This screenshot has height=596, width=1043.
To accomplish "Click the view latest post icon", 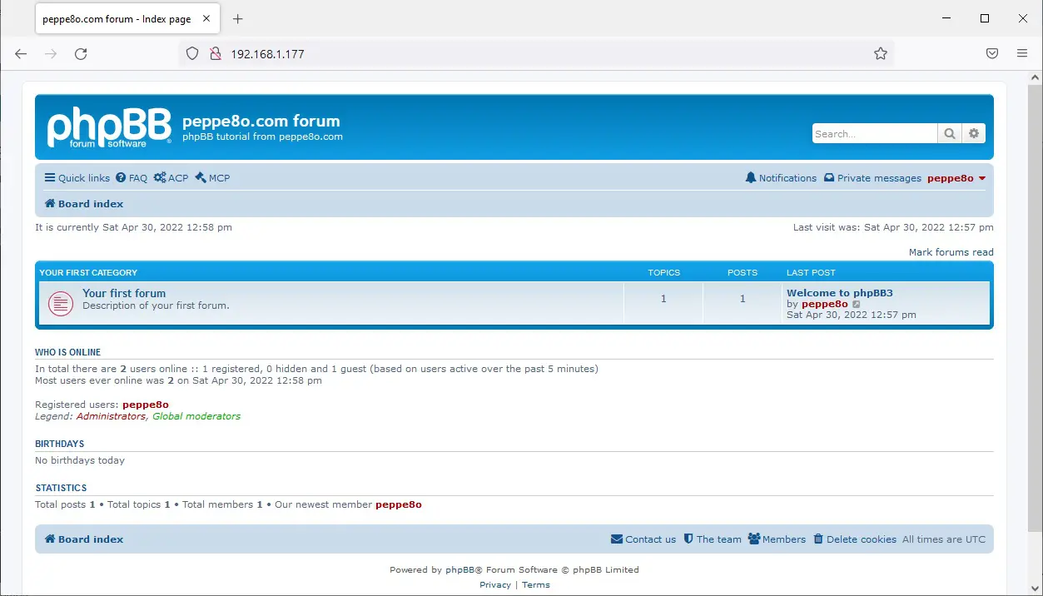I will click(x=857, y=305).
